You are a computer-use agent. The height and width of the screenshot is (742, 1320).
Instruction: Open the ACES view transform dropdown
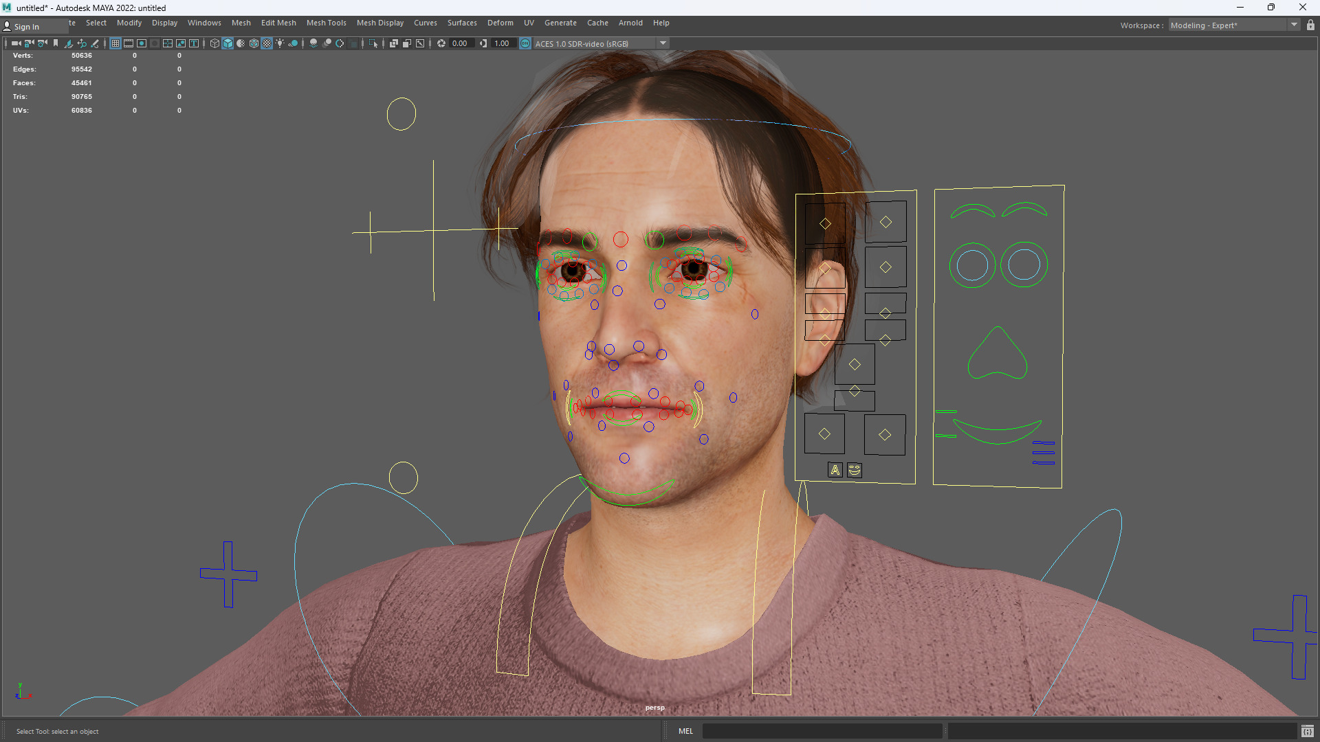click(x=663, y=43)
